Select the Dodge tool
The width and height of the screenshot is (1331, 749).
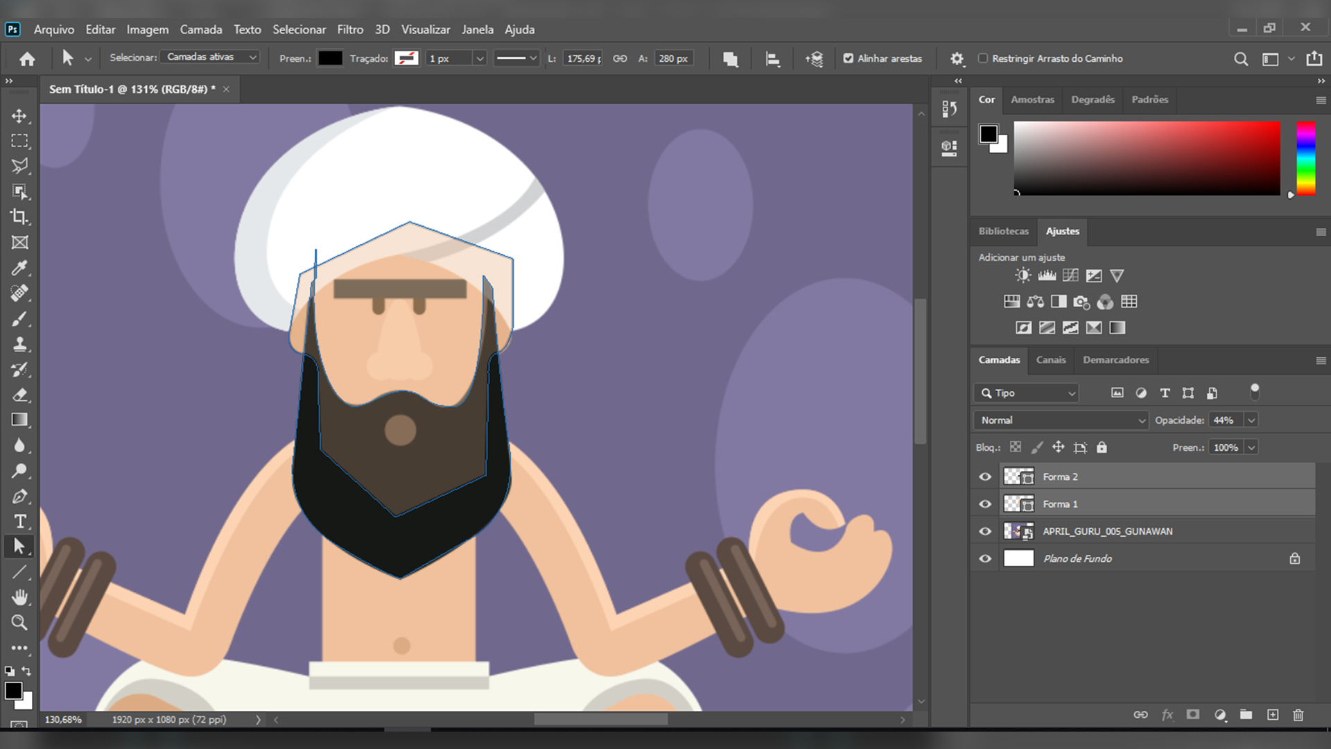pos(19,471)
